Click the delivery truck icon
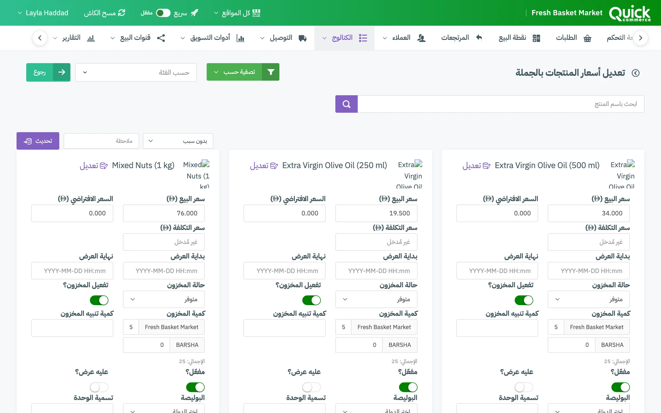The width and height of the screenshot is (661, 413). (x=303, y=38)
